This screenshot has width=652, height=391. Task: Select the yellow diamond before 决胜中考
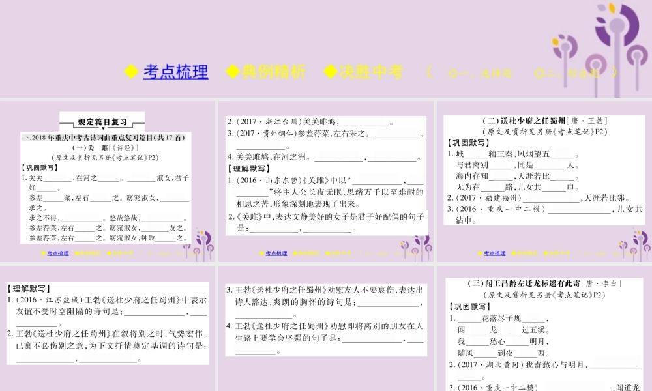point(331,72)
